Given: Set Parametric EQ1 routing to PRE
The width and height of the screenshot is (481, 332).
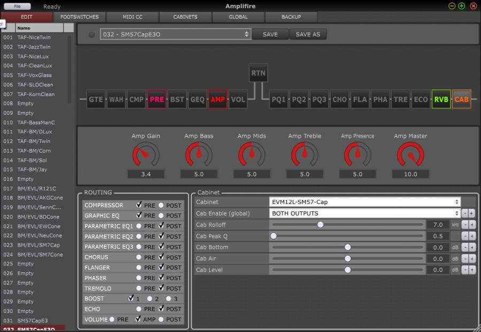Looking at the screenshot, I should pyautogui.click(x=139, y=226).
